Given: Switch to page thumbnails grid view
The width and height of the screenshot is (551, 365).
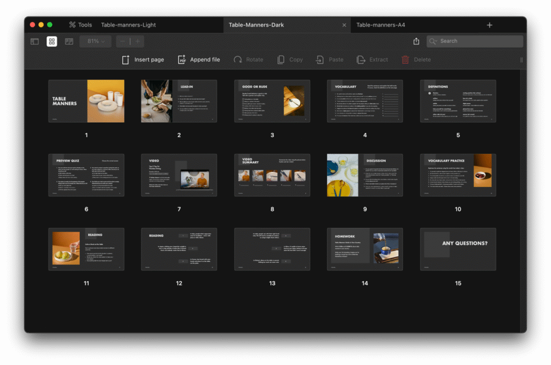Looking at the screenshot, I should tap(52, 41).
